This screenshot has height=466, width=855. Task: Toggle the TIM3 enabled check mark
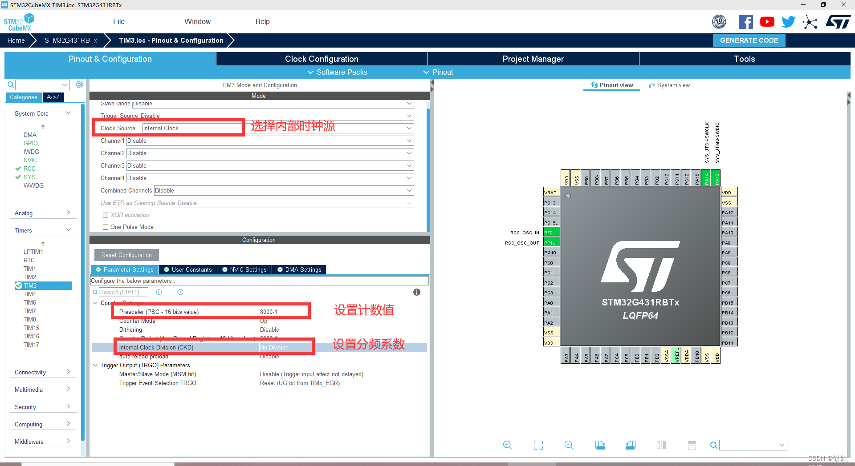(x=19, y=285)
